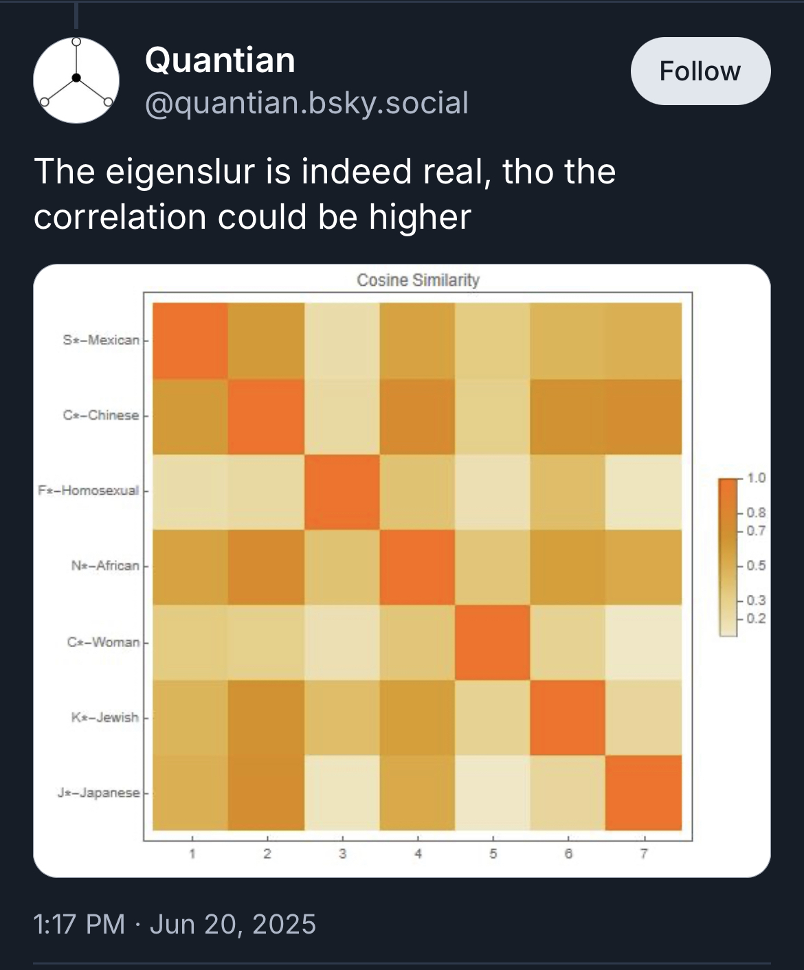
Task: Click the S*-Mexican row label
Action: (101, 340)
